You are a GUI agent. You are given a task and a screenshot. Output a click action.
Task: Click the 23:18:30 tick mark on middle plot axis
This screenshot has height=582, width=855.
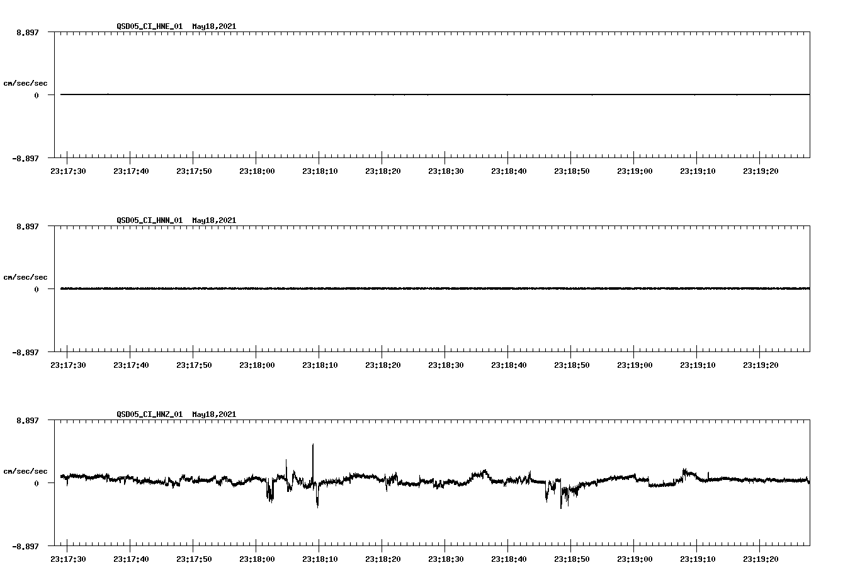[x=445, y=351]
